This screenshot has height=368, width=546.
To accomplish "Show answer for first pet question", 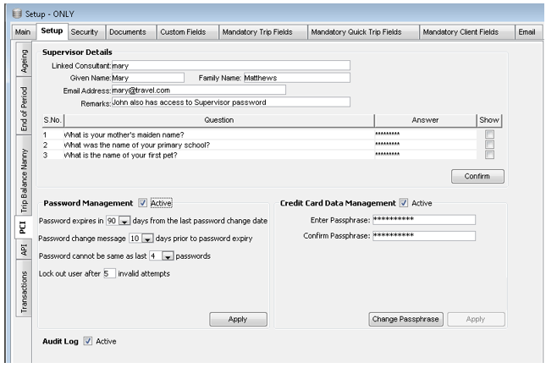I will click(x=489, y=155).
